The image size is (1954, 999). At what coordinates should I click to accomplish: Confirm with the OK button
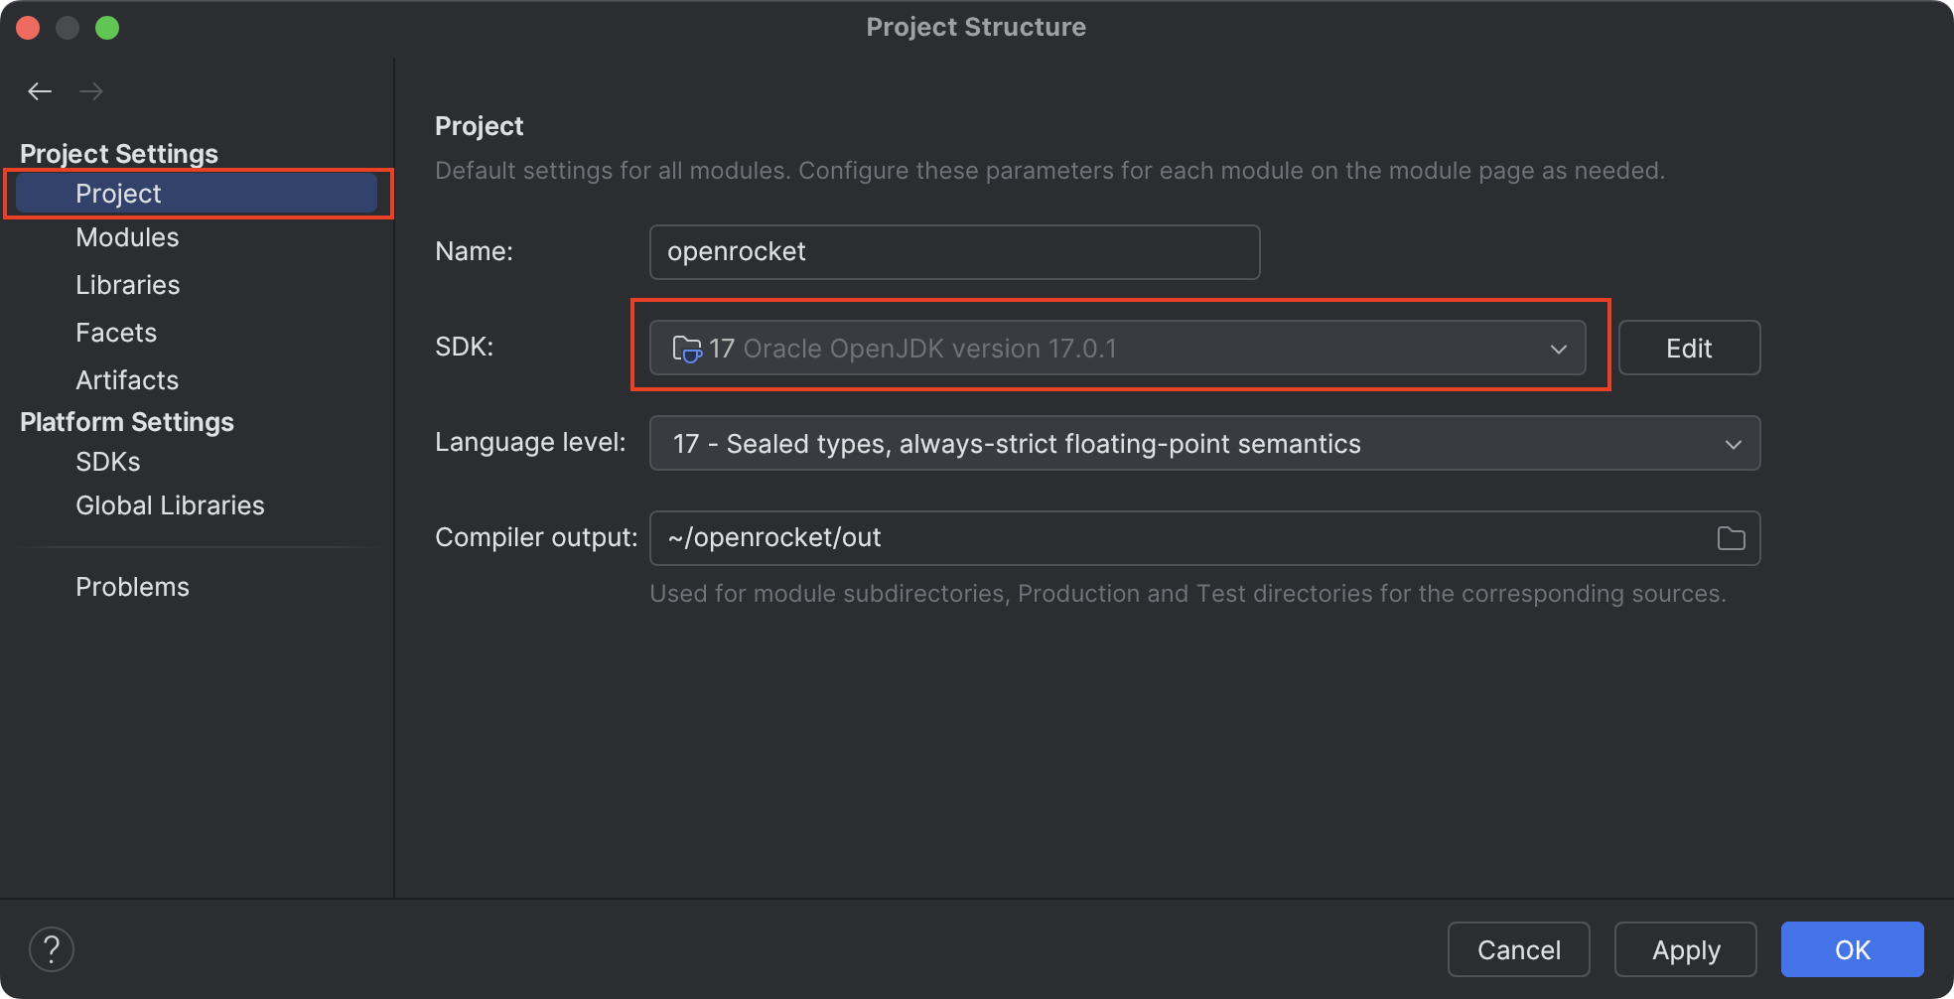[1852, 950]
